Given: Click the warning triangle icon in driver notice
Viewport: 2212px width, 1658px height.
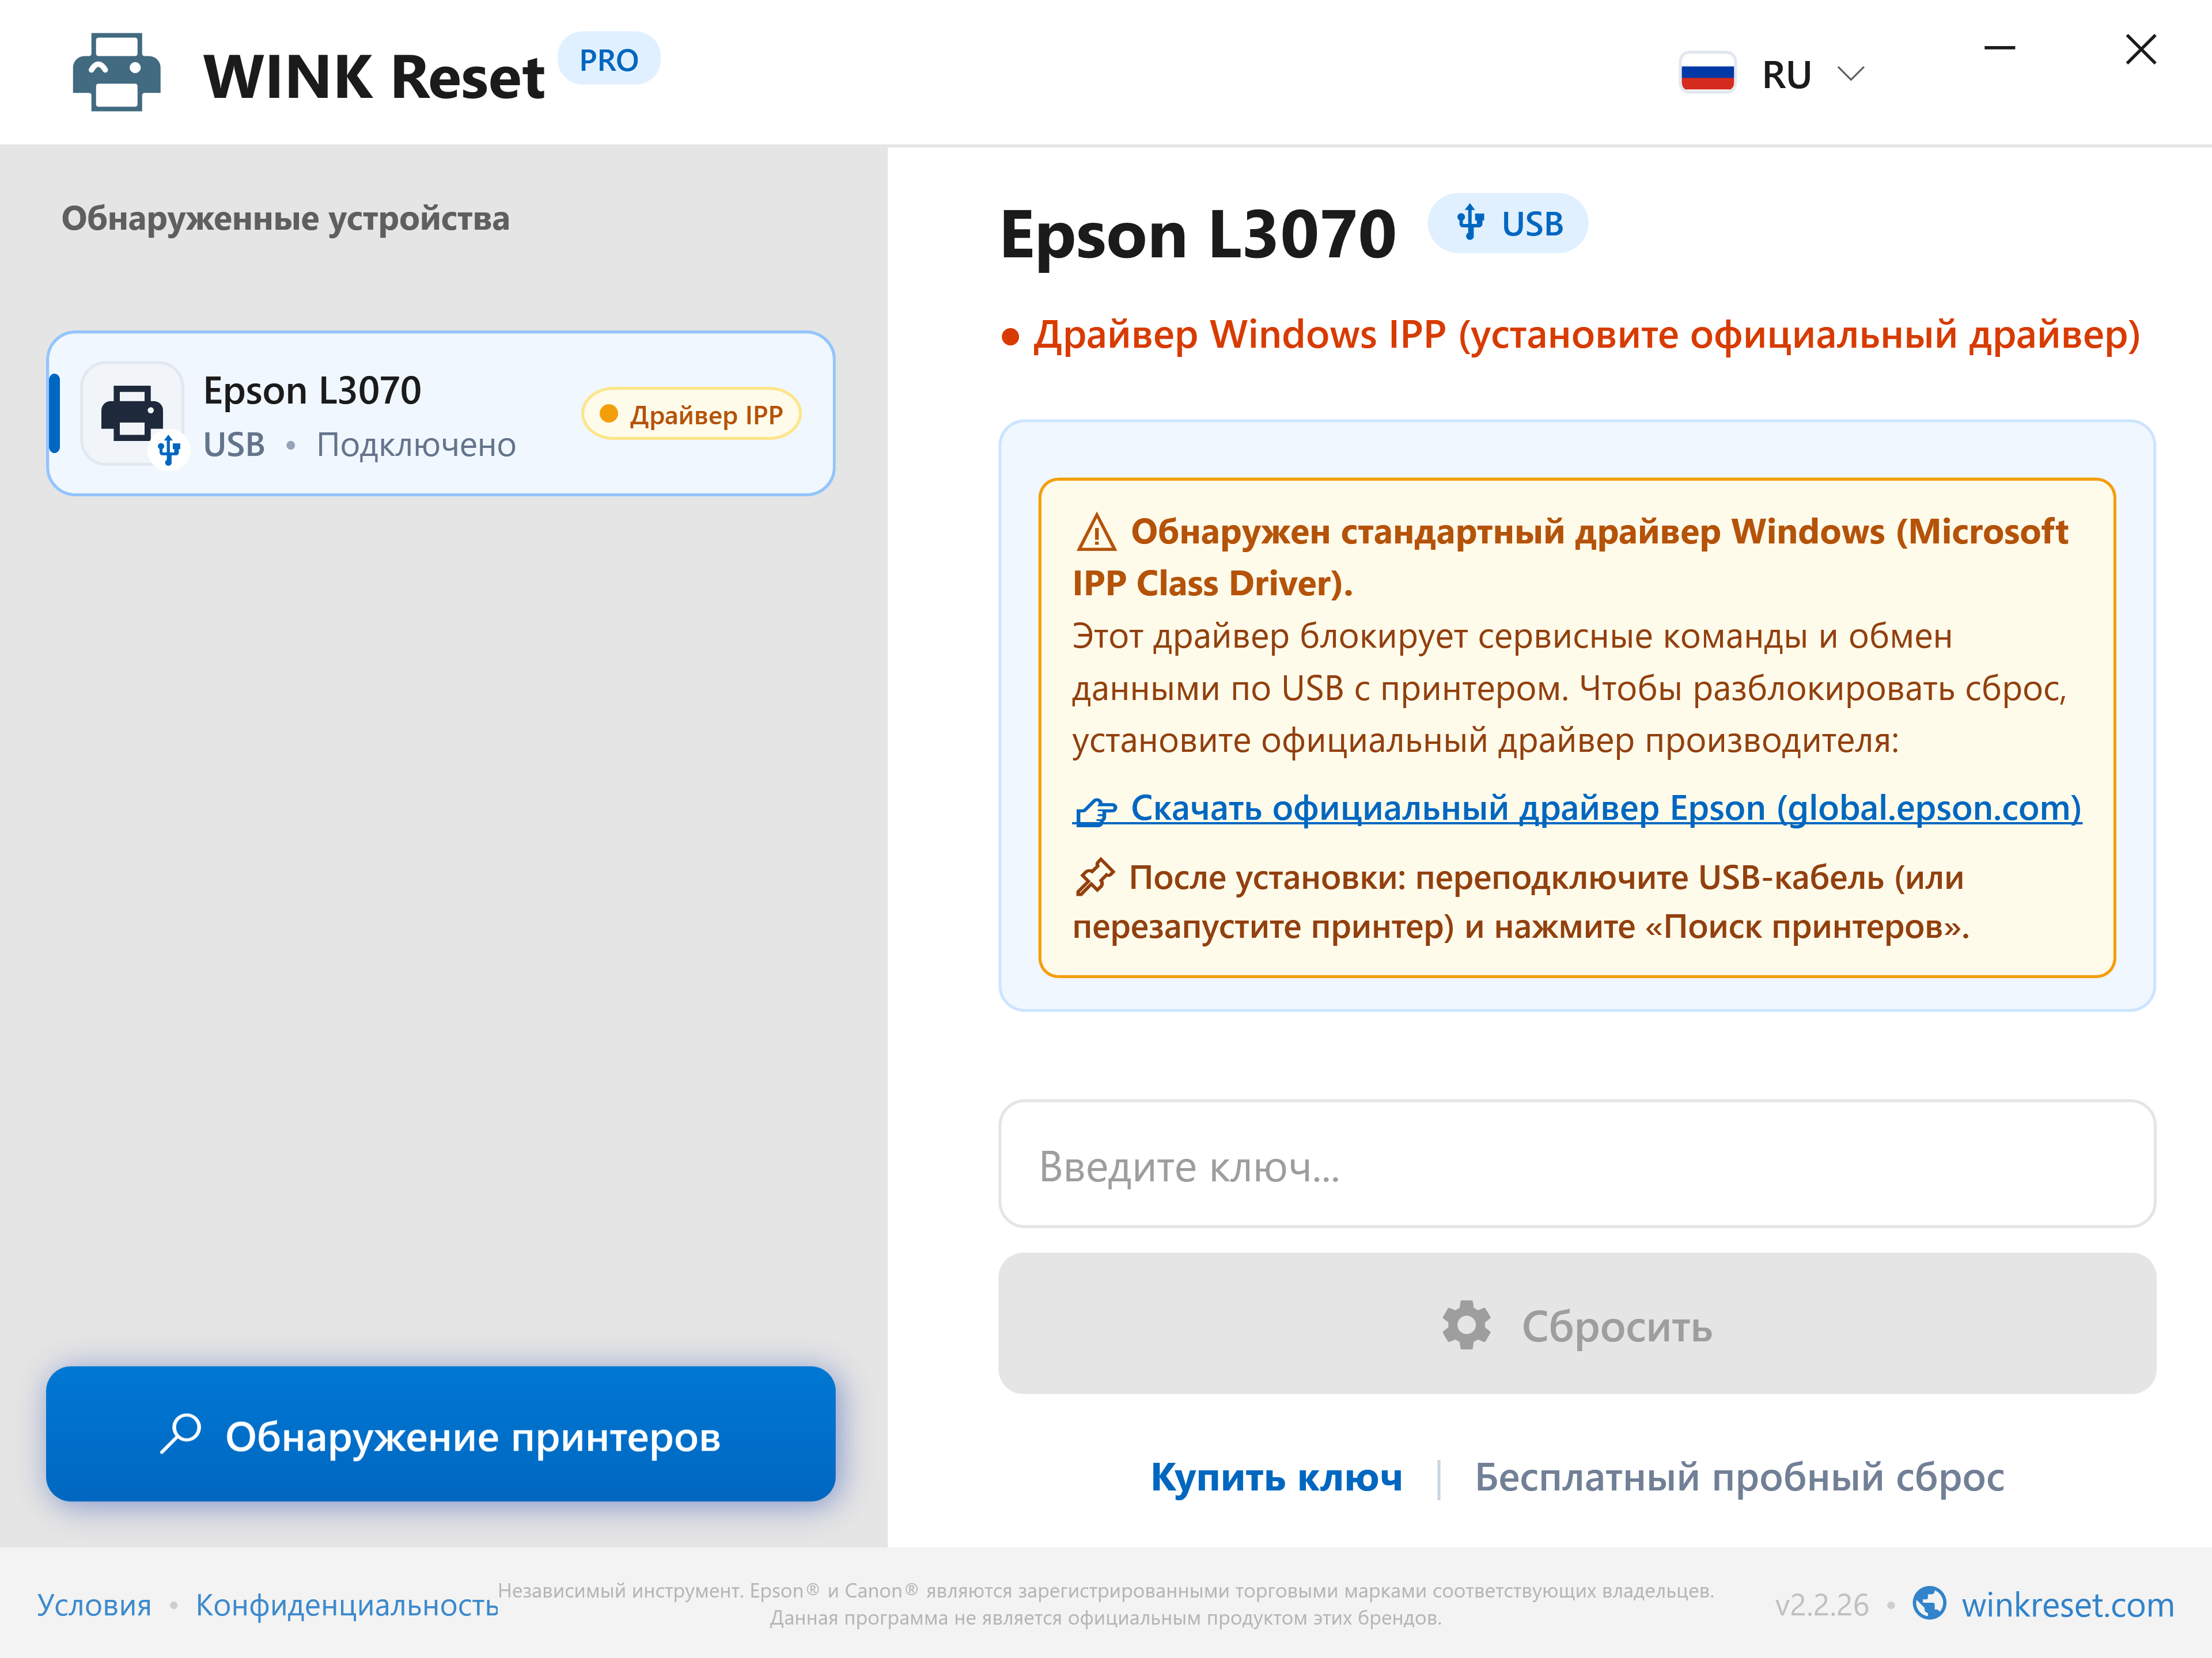Looking at the screenshot, I should (1096, 533).
